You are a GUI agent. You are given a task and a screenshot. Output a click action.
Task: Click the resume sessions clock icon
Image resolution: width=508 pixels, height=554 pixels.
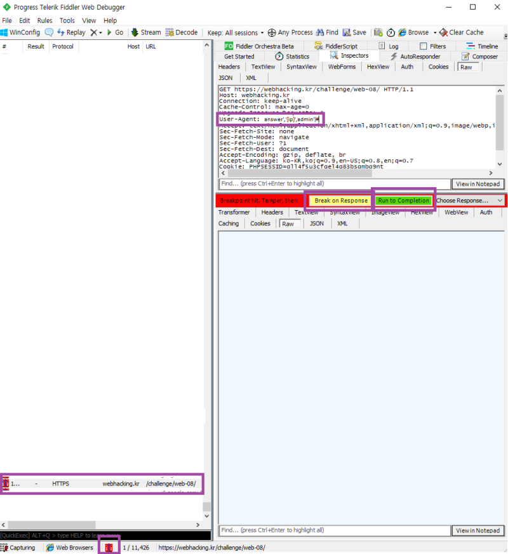tap(390, 32)
